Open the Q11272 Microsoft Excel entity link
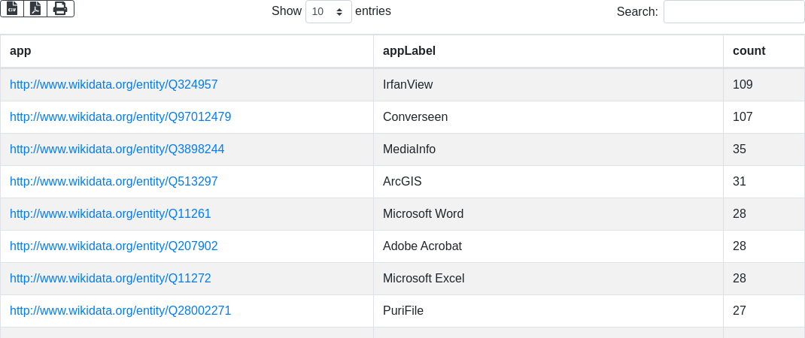Screen dimensions: 805x338 click(x=111, y=279)
